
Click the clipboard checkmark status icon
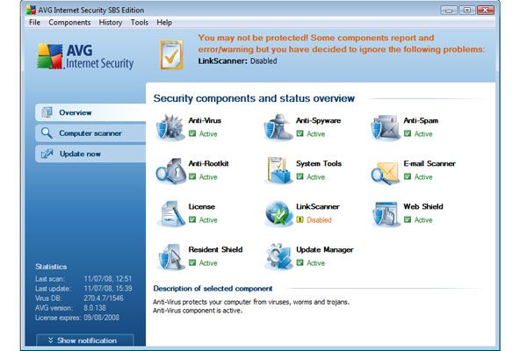click(x=171, y=54)
